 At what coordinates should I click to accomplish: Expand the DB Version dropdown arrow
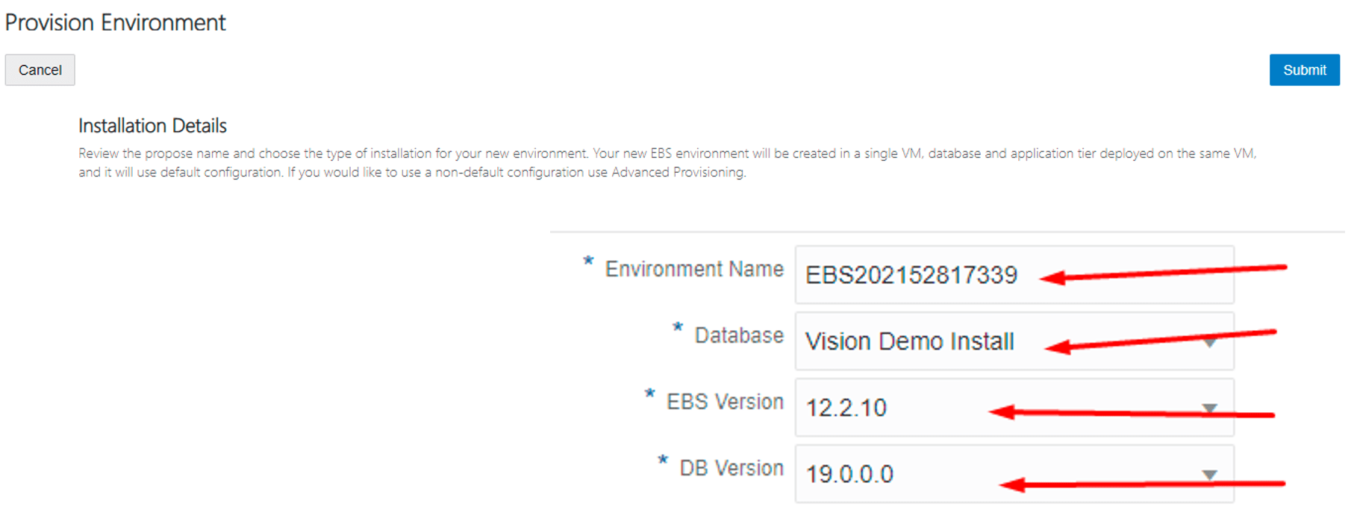click(1209, 475)
